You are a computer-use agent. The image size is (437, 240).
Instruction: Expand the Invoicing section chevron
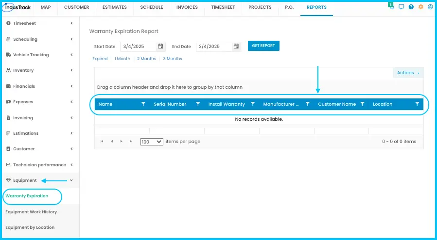point(71,118)
